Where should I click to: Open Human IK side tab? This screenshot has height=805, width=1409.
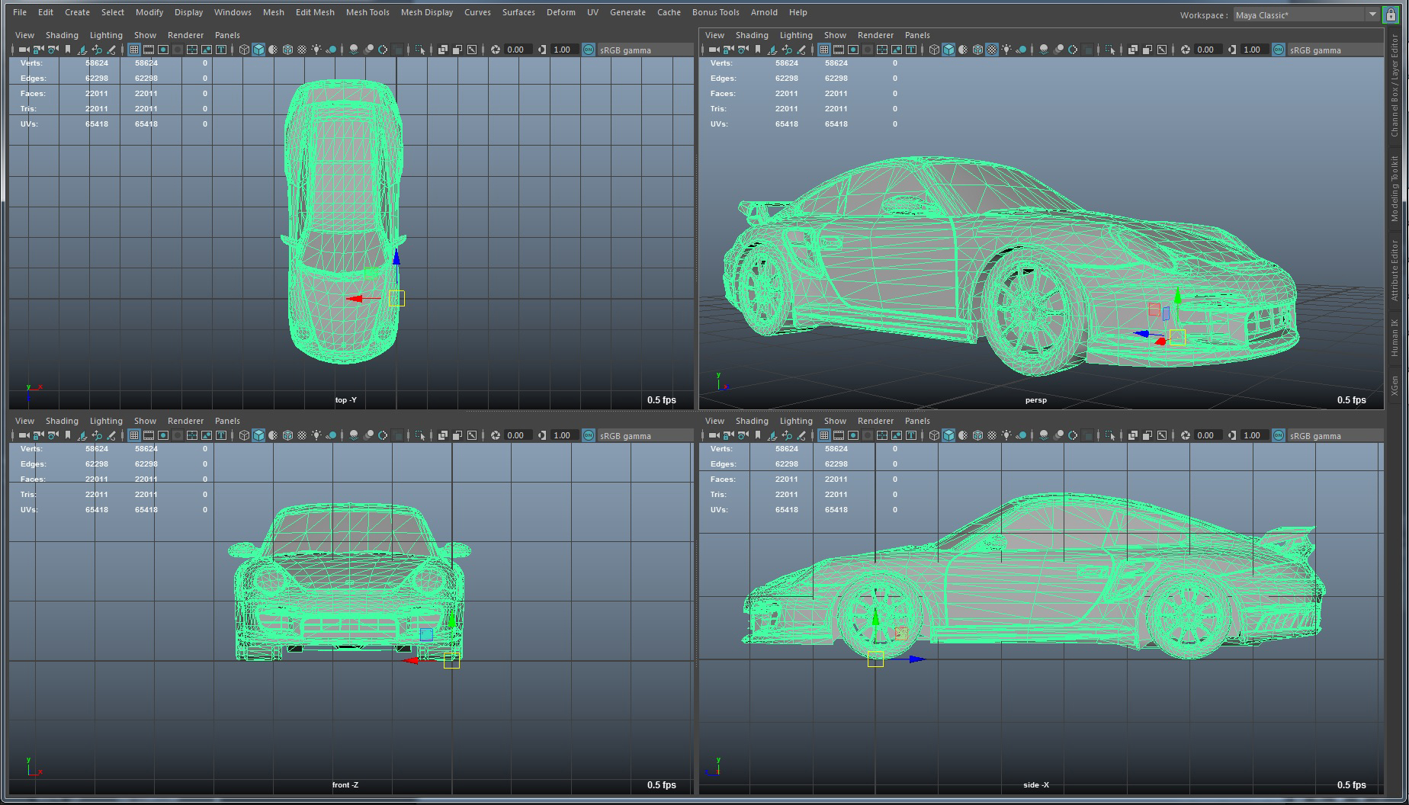1395,338
